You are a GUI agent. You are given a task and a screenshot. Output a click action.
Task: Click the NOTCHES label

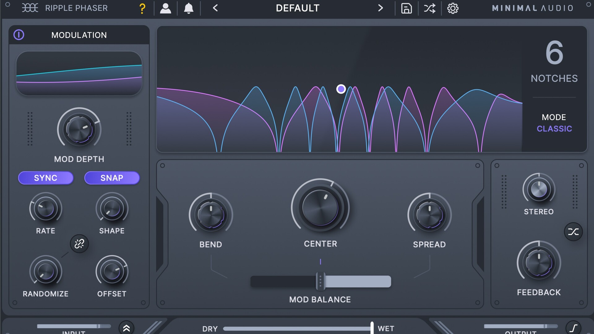554,79
